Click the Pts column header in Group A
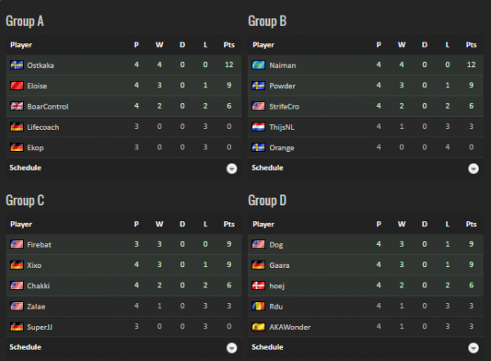Screen dimensions: 491x361 pyautogui.click(x=228, y=45)
